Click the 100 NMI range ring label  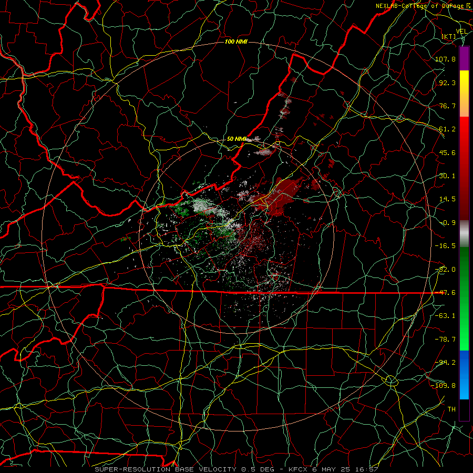236,42
